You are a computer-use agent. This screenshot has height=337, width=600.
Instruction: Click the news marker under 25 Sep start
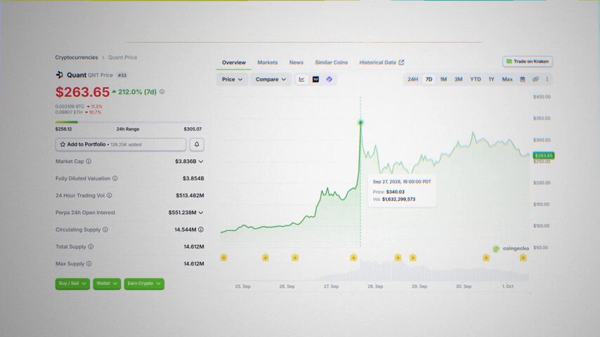tap(224, 258)
